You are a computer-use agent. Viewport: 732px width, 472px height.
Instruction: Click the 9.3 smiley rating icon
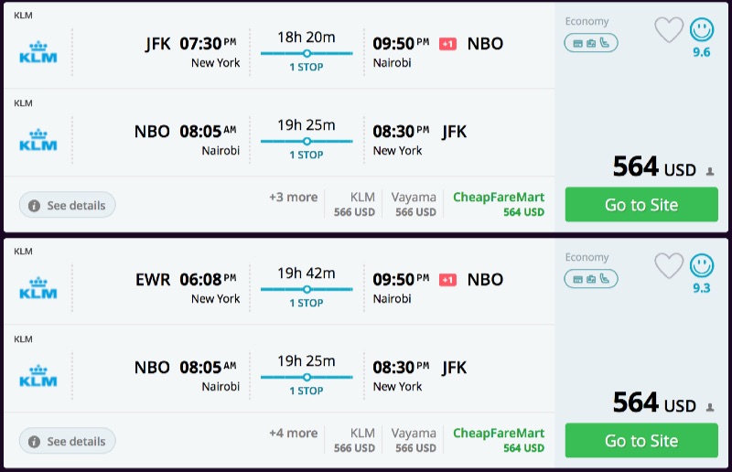tap(702, 266)
